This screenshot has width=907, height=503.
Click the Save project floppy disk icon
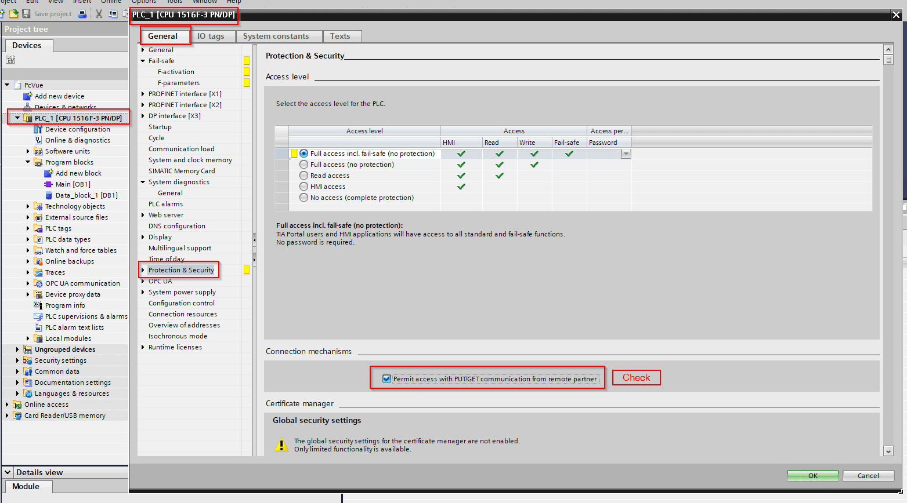pos(26,13)
